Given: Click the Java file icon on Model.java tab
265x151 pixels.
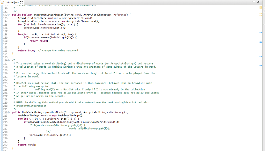Looking at the screenshot, I should click(x=3, y=2).
